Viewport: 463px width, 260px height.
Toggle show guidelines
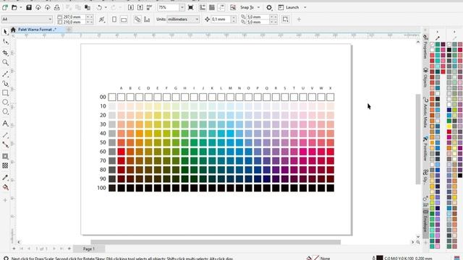[221, 7]
